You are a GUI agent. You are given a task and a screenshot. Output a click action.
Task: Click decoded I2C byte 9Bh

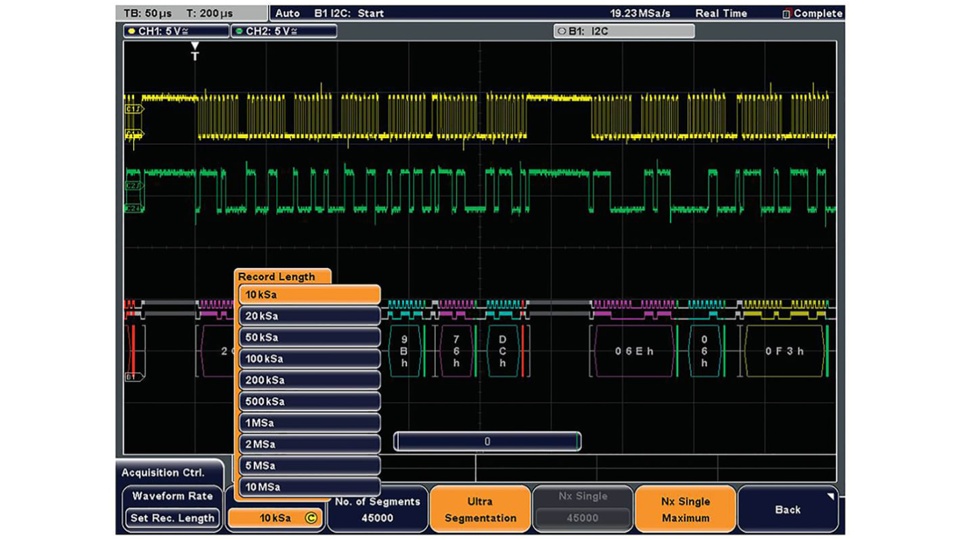[x=405, y=351]
